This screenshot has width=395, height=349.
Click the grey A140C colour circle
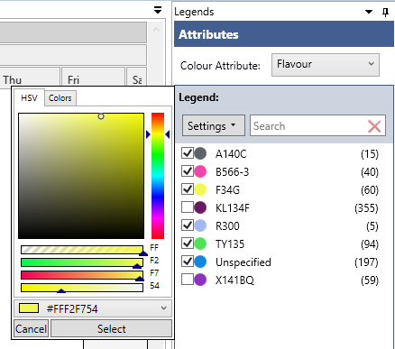click(200, 153)
